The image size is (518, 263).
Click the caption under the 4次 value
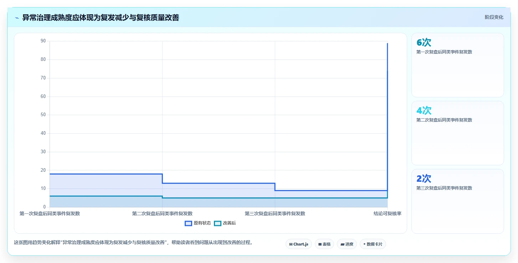(444, 120)
